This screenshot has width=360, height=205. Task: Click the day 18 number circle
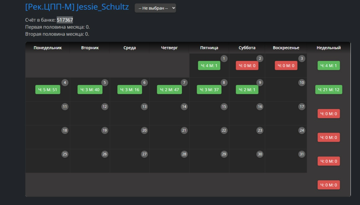click(x=65, y=131)
